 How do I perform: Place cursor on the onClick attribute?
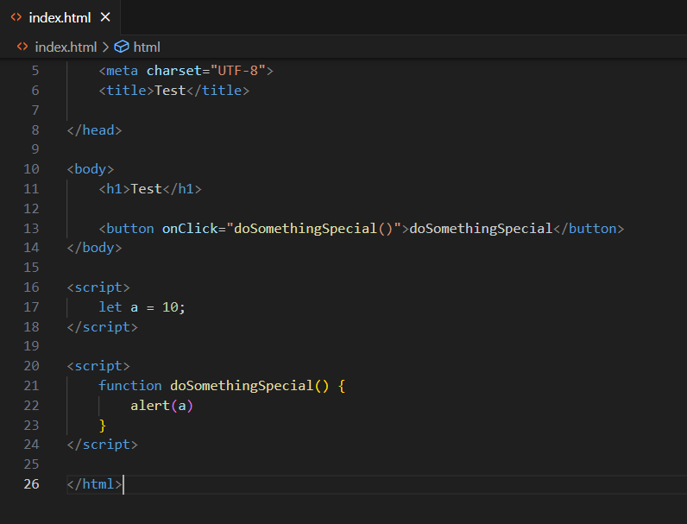pyautogui.click(x=190, y=229)
